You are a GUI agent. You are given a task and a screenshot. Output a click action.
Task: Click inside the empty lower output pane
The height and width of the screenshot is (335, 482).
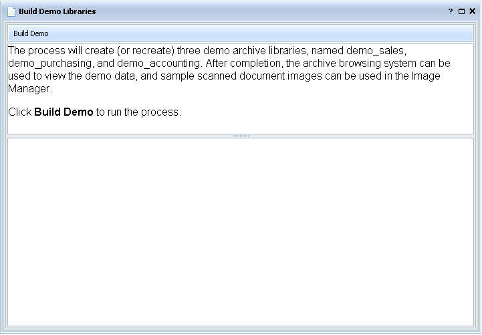tap(241, 233)
